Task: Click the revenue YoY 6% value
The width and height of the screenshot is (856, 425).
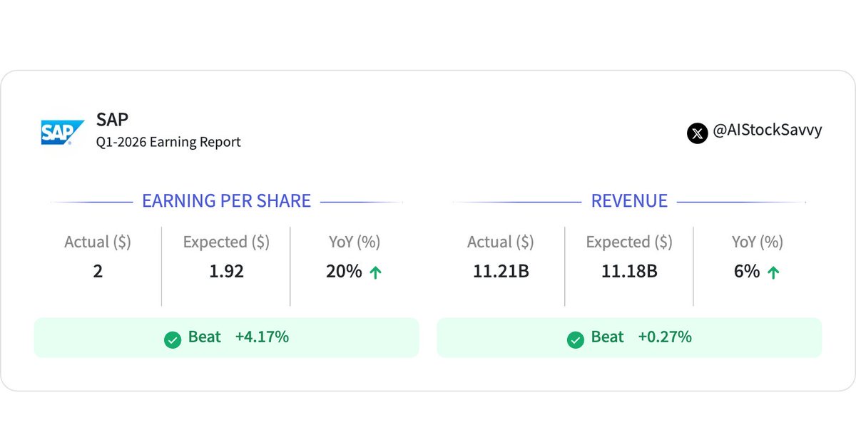Action: [746, 272]
